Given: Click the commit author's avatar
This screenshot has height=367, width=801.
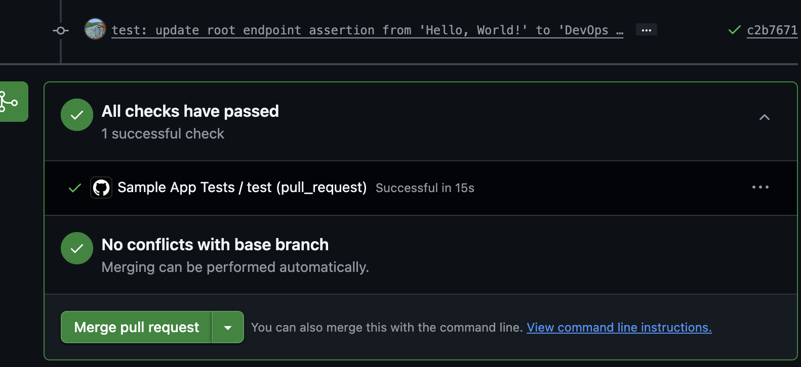Looking at the screenshot, I should coord(95,29).
